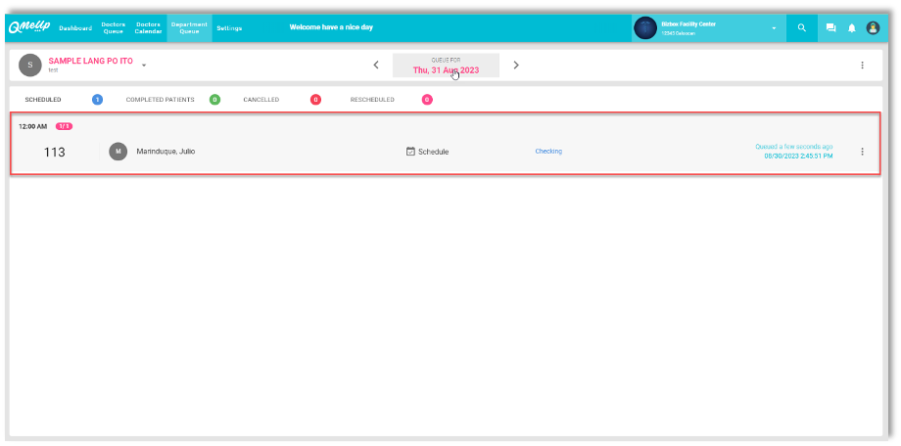Open the Thu, 31 Aug 2023 date picker

tap(446, 66)
